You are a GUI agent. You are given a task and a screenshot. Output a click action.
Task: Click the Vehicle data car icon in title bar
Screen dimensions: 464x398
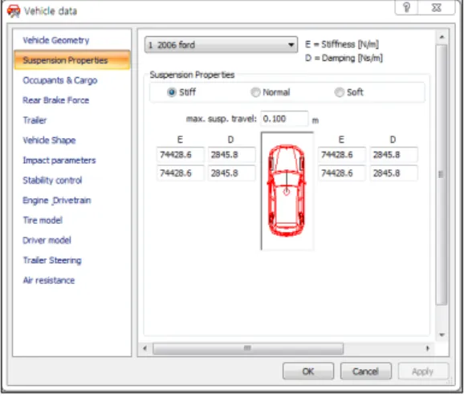pos(14,11)
